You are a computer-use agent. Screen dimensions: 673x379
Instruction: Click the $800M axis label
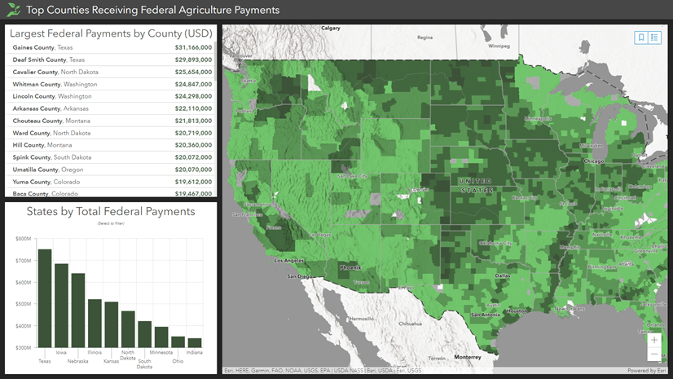[23, 239]
